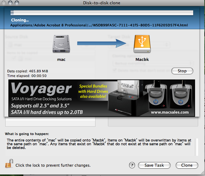Click the "What is going to happen:" heading
The height and width of the screenshot is (176, 205).
pos(27,134)
